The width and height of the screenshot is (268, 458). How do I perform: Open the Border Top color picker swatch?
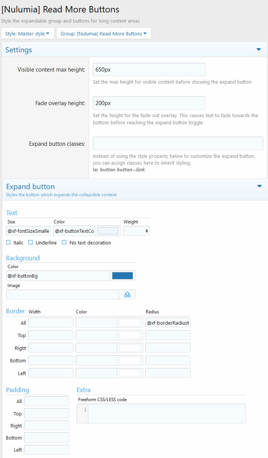pos(130,335)
